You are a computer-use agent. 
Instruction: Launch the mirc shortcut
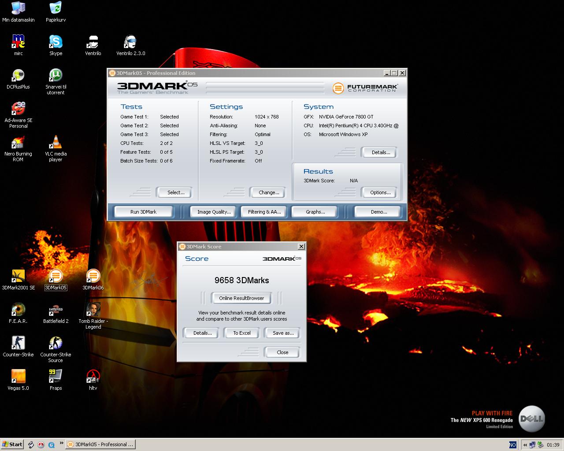[x=18, y=45]
